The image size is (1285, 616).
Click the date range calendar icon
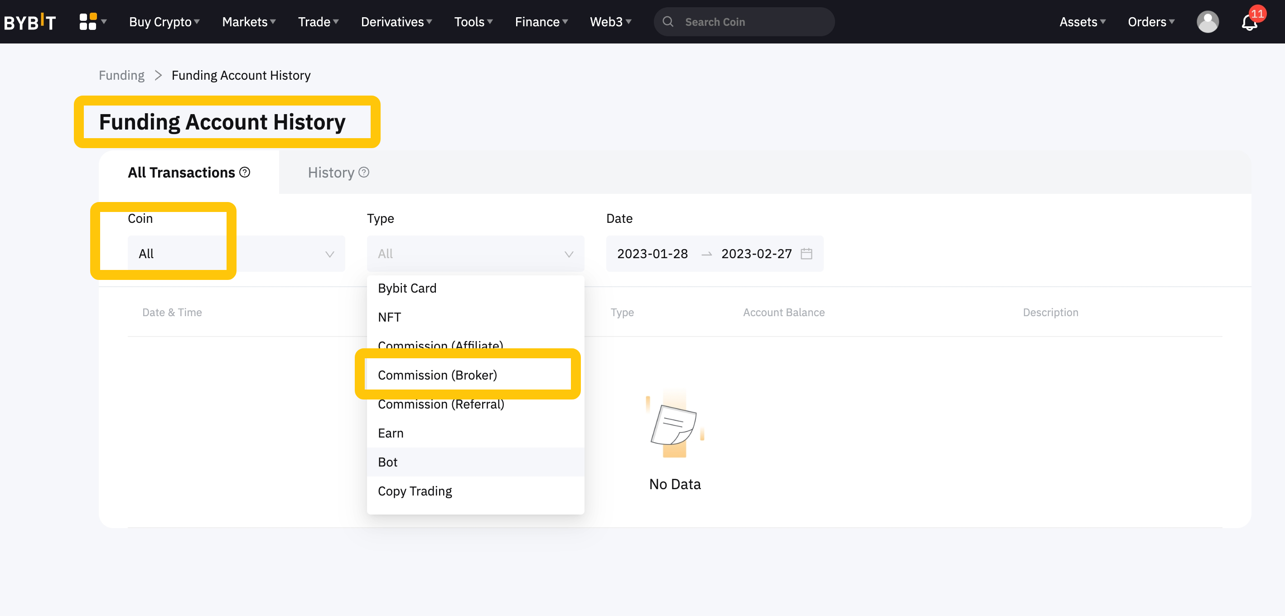806,254
